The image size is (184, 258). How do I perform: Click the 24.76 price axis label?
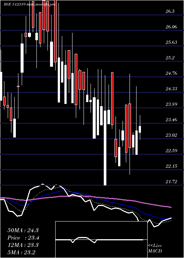click(171, 73)
